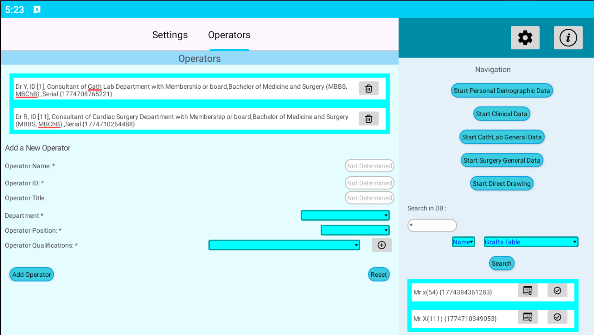Open table view for Mr x(54)
This screenshot has height=335, width=594.
tap(527, 291)
